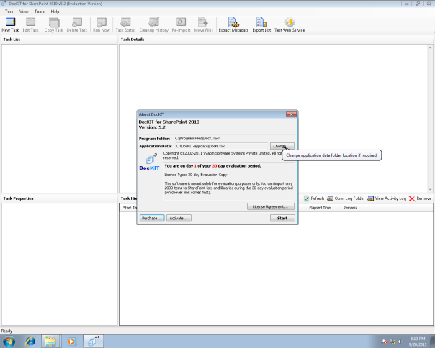Open Windows Media Player from taskbar

pyautogui.click(x=71, y=341)
